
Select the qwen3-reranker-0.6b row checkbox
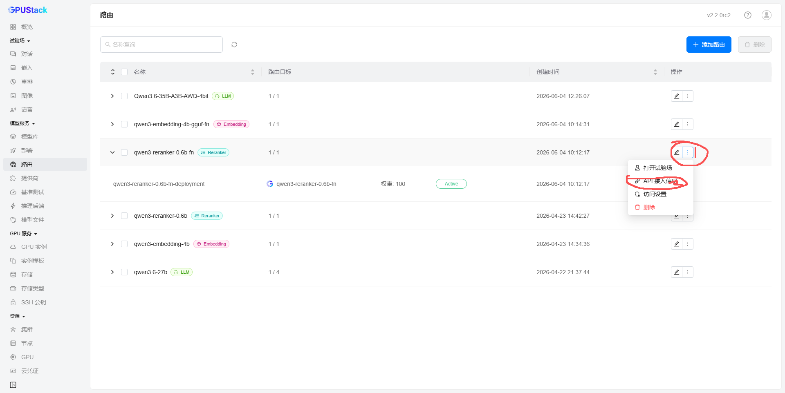[124, 216]
